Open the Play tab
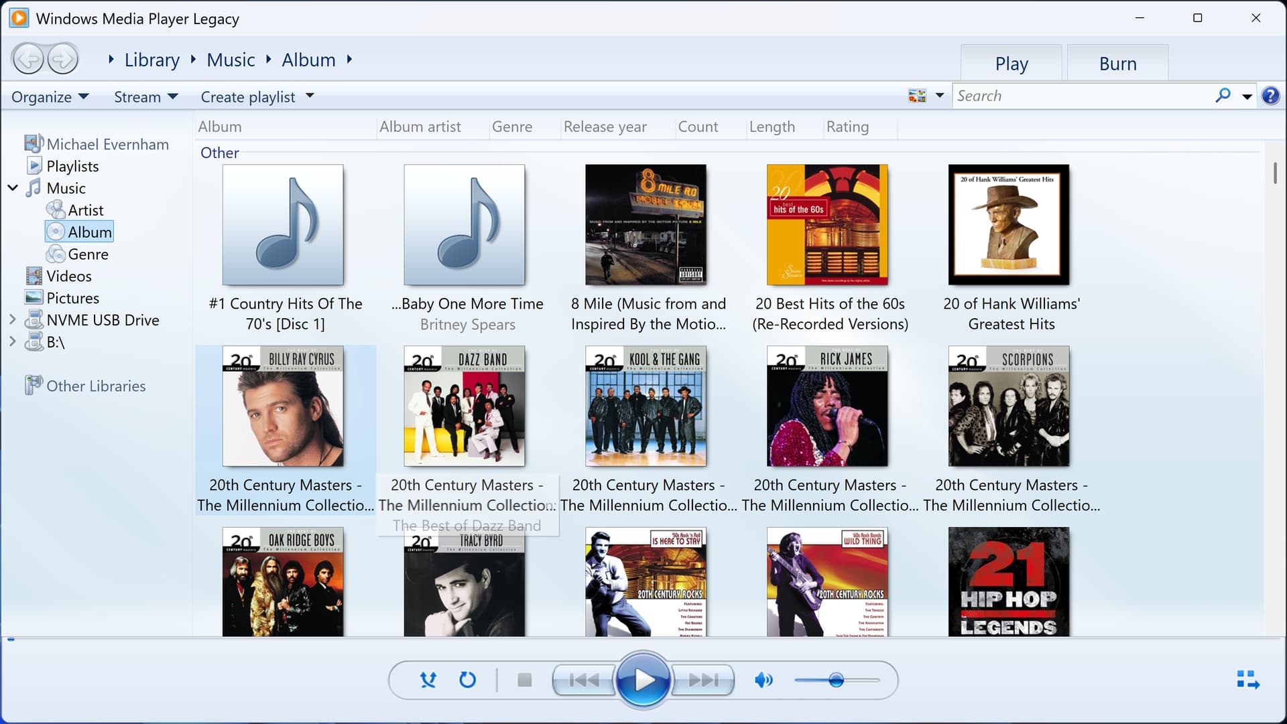Image resolution: width=1287 pixels, height=724 pixels. [x=1011, y=64]
